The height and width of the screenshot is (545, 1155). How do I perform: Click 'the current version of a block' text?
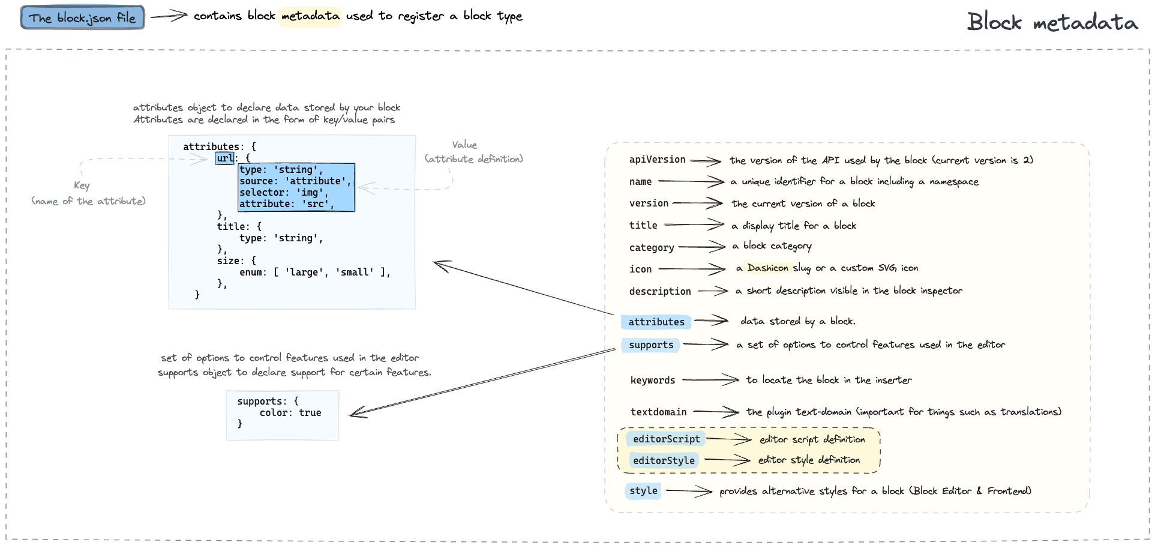[x=803, y=203]
